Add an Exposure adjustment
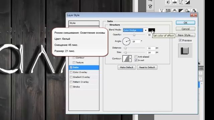The image size is (214, 120). pyautogui.click(x=187, y=2)
